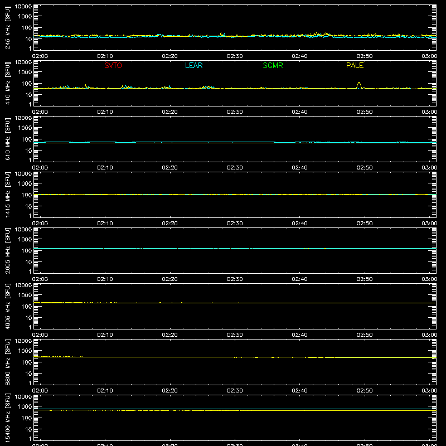Screen dimensions: 446x446
Task: Click 02:00 tick label under 2695 MHz plot
Action: pyautogui.click(x=40, y=279)
